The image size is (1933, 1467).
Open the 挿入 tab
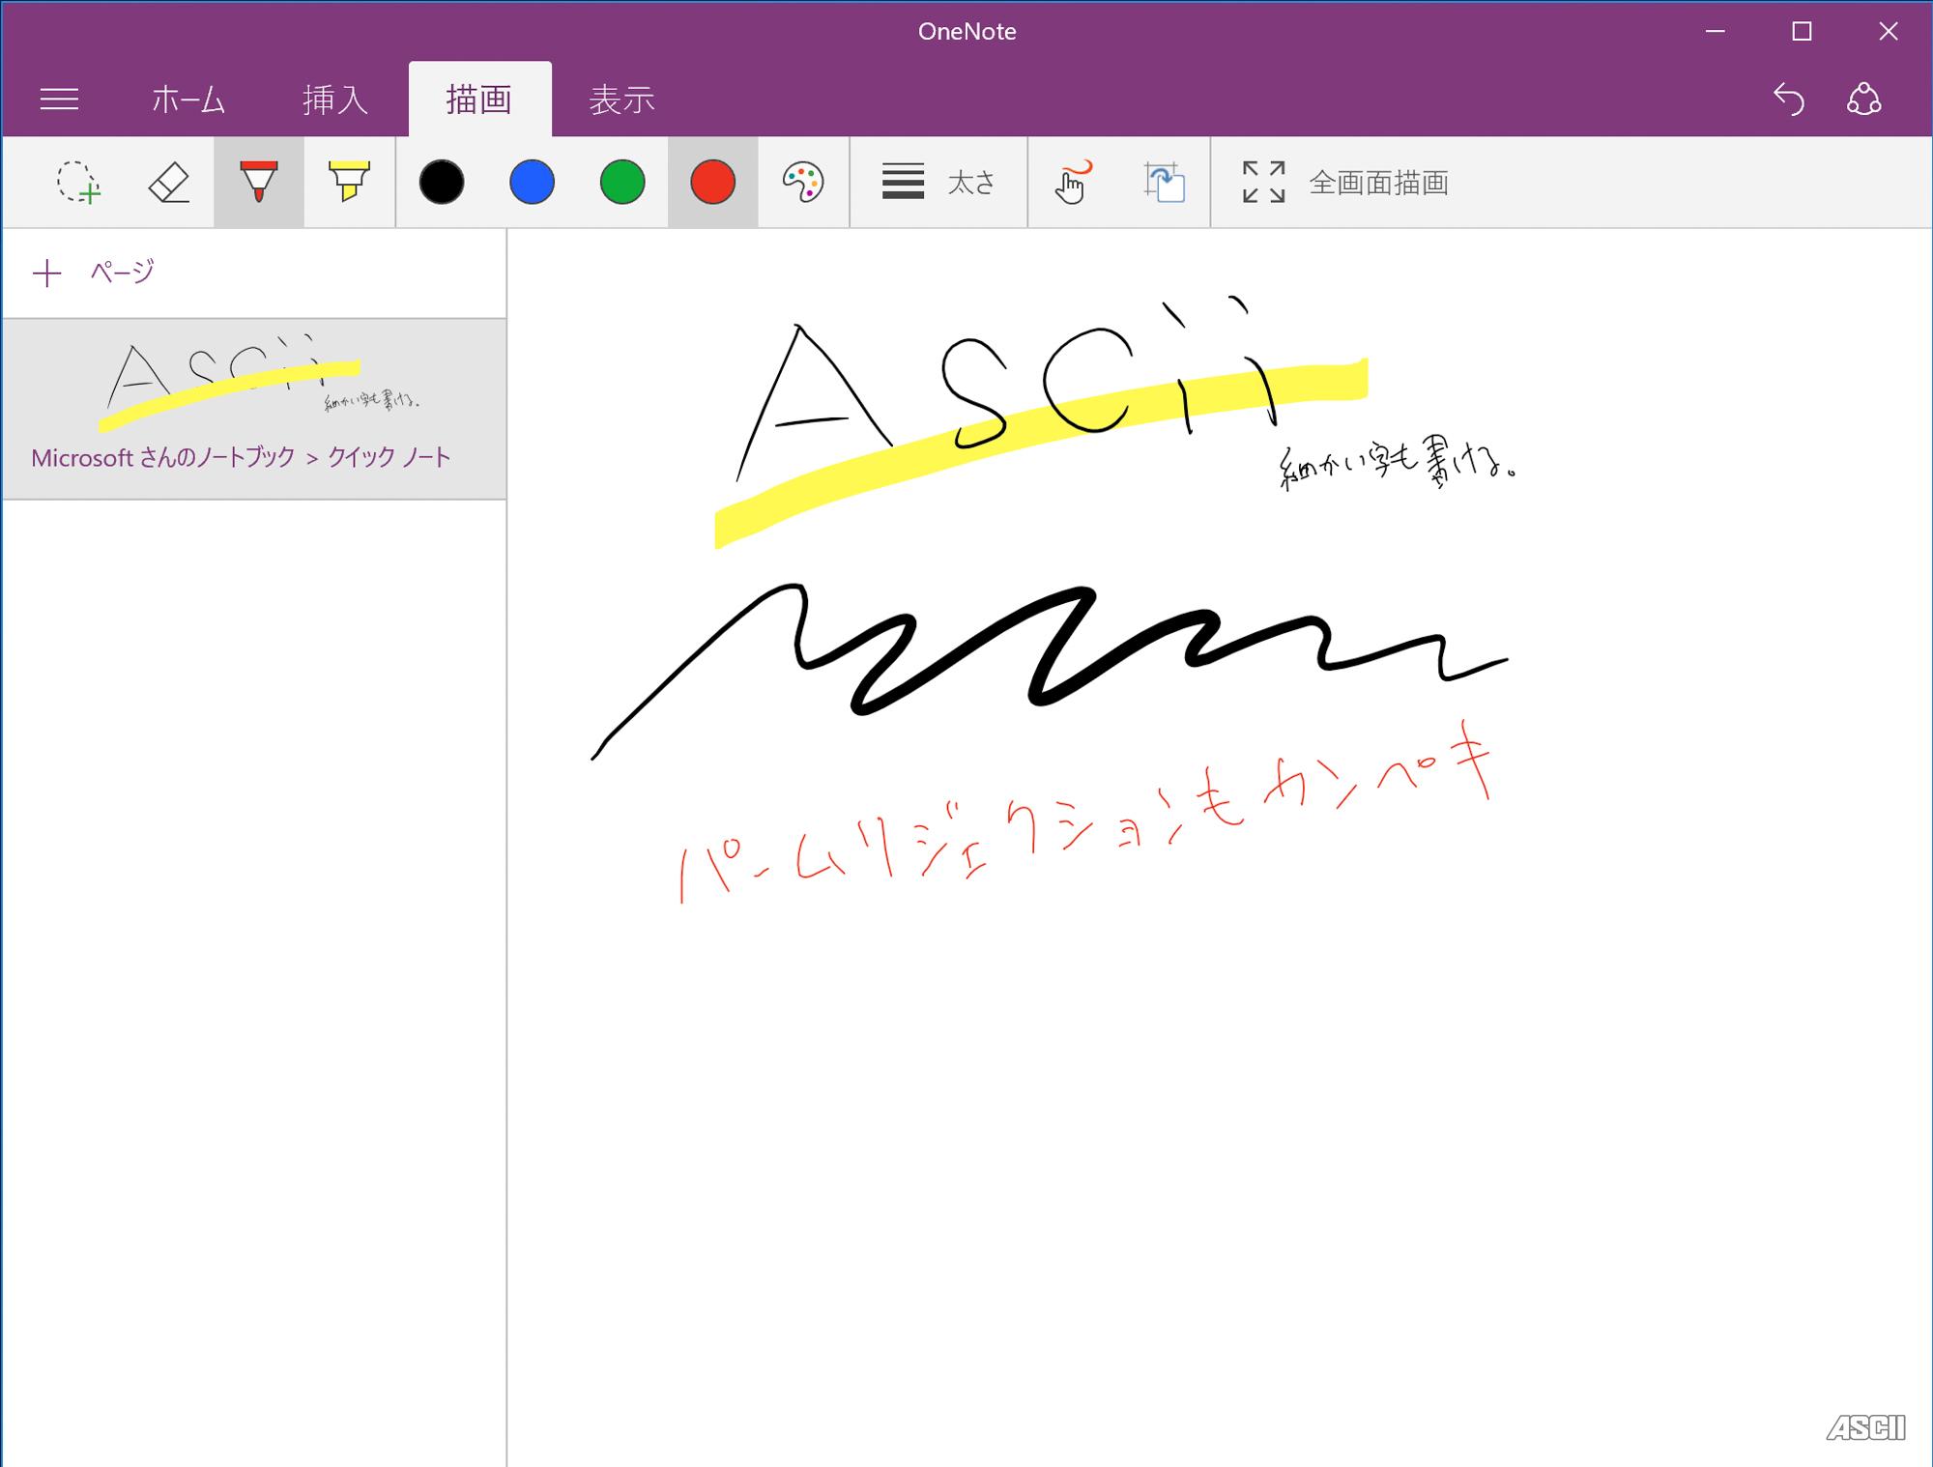(x=334, y=100)
